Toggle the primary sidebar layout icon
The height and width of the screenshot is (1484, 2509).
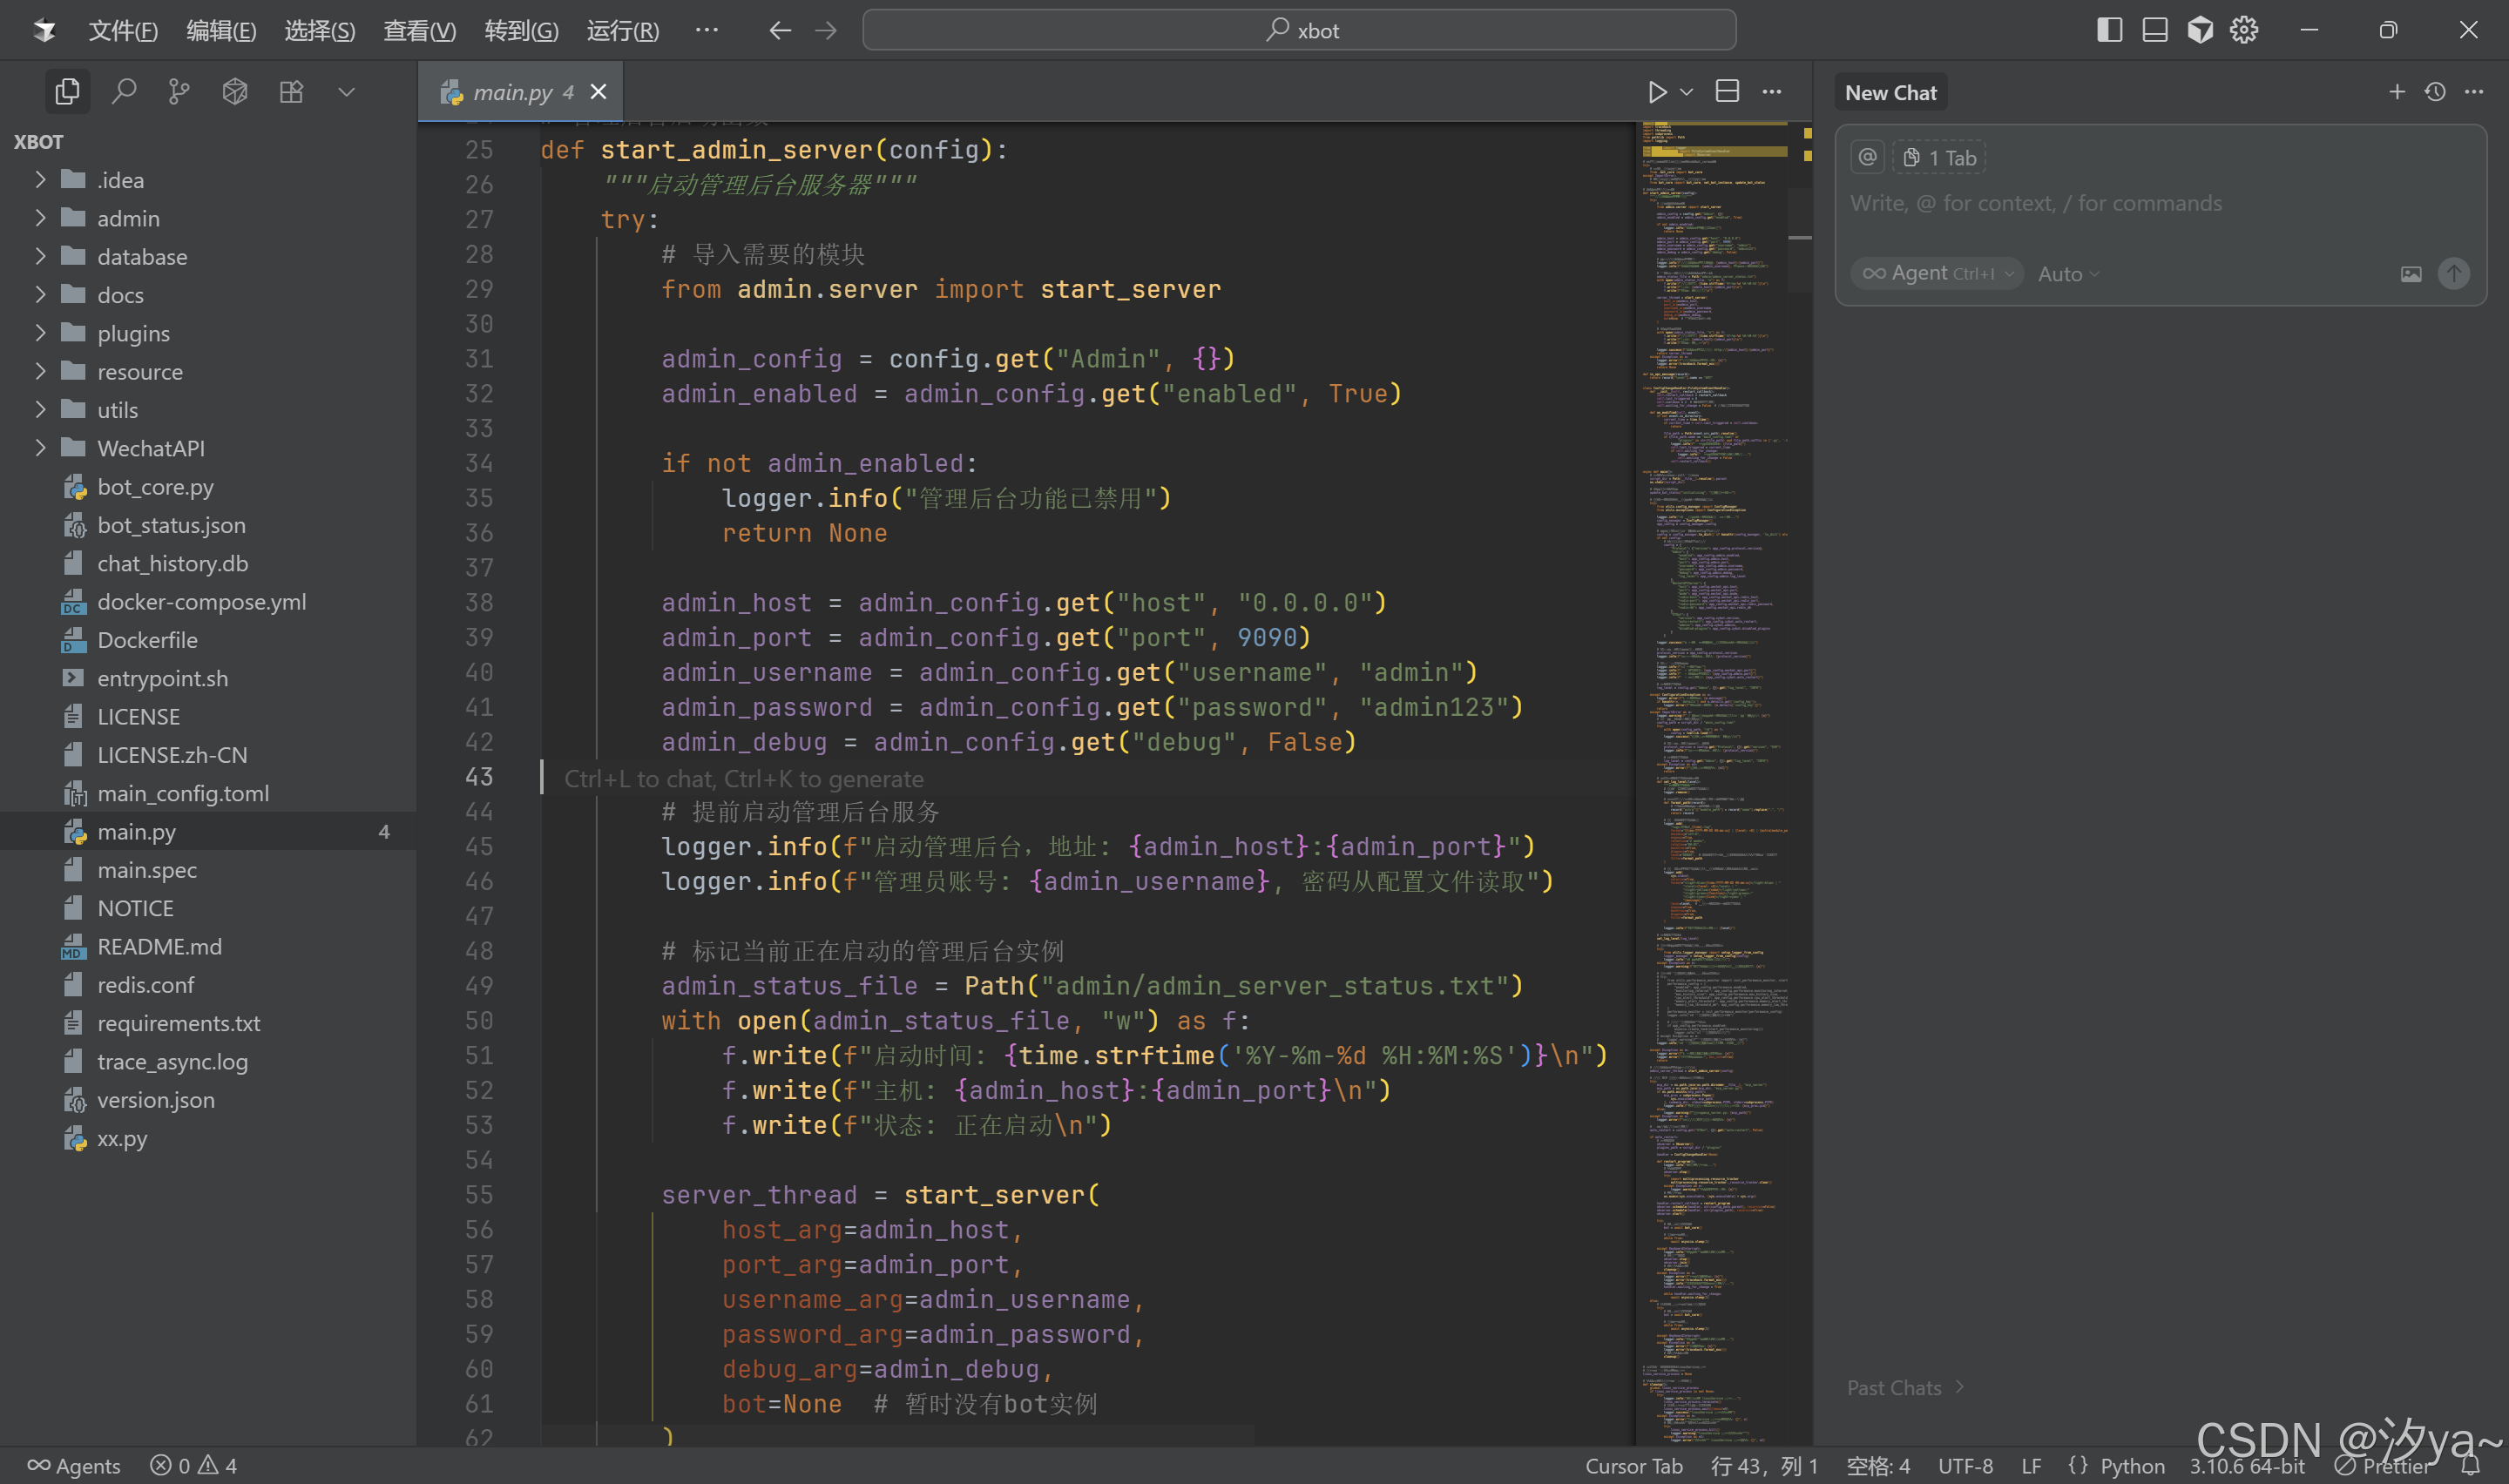tap(2109, 30)
